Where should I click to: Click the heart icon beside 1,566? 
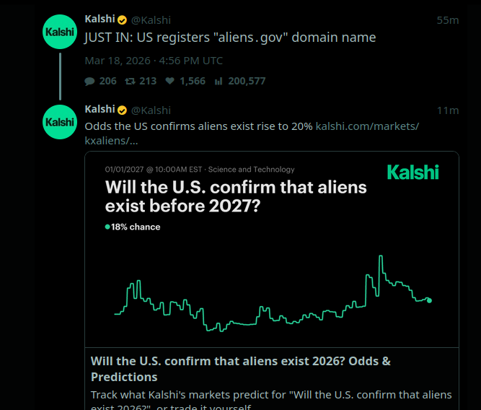[x=170, y=82]
